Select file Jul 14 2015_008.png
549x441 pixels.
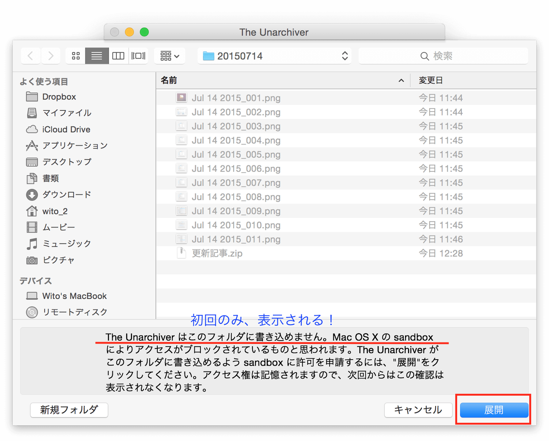[346, 197]
